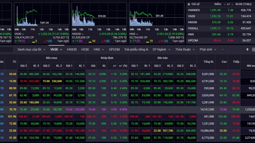Click reference price 72.80
Viewport: 255px width, 143px height.
pos(12,124)
